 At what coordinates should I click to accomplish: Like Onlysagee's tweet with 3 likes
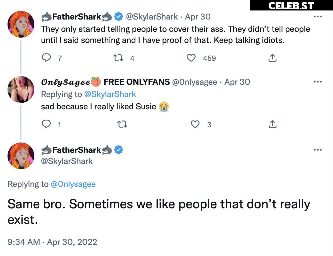(x=195, y=124)
